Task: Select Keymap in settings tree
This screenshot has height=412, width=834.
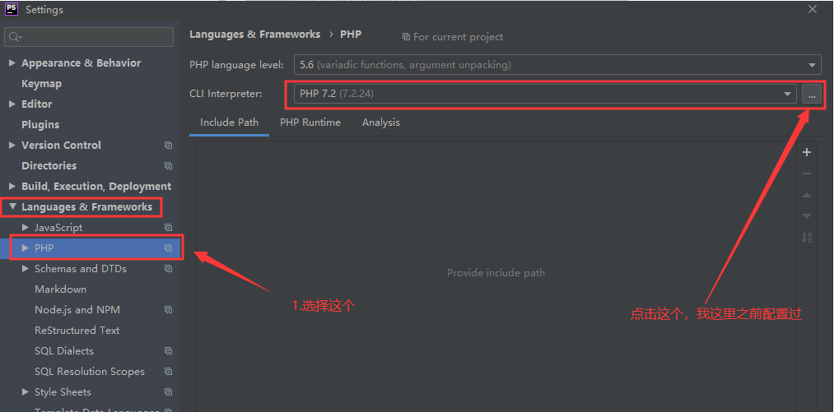Action: point(41,84)
